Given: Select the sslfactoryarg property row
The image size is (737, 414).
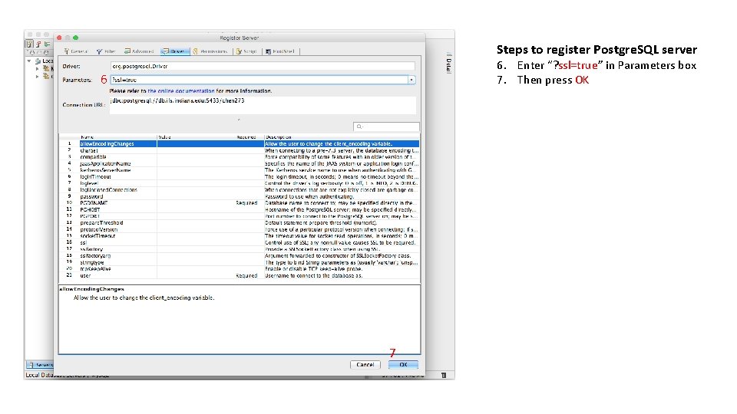Looking at the screenshot, I should pyautogui.click(x=240, y=255).
